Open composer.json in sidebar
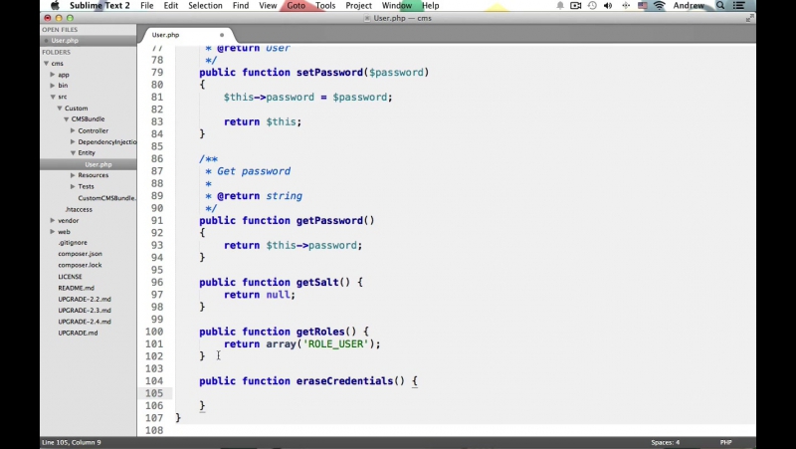 tap(80, 254)
